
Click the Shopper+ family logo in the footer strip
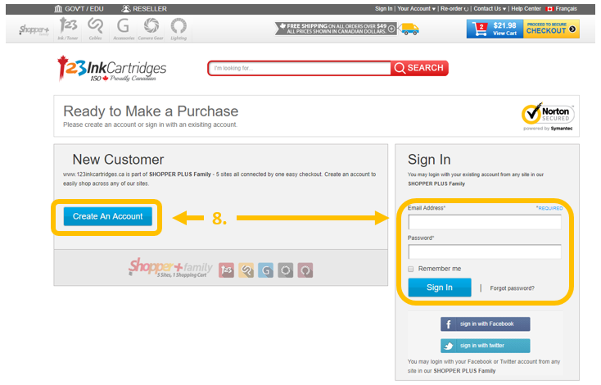pos(170,268)
